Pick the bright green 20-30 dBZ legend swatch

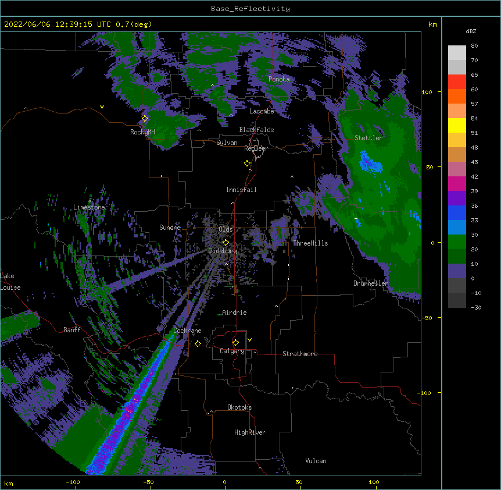click(457, 242)
